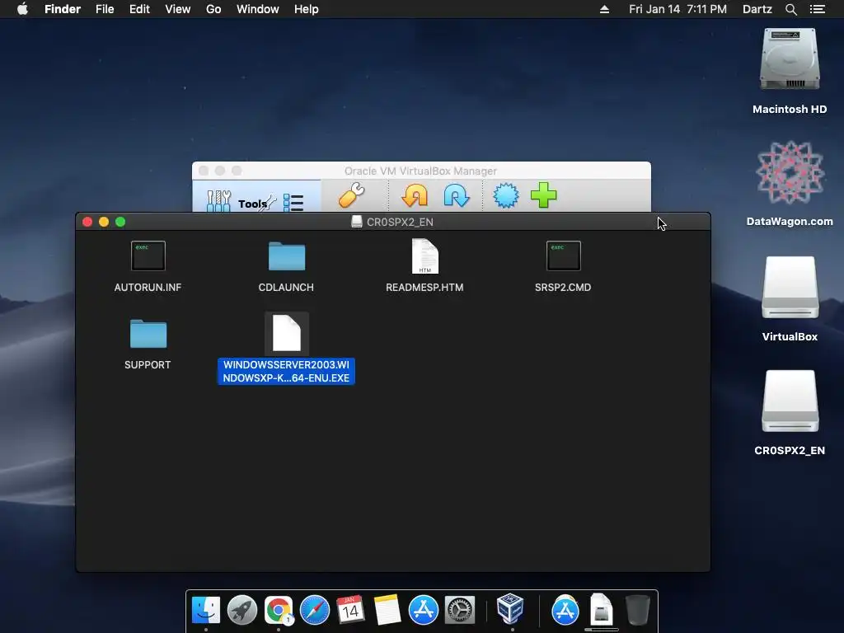The width and height of the screenshot is (844, 633).
Task: Launch Safari from the Dock
Action: (x=314, y=611)
